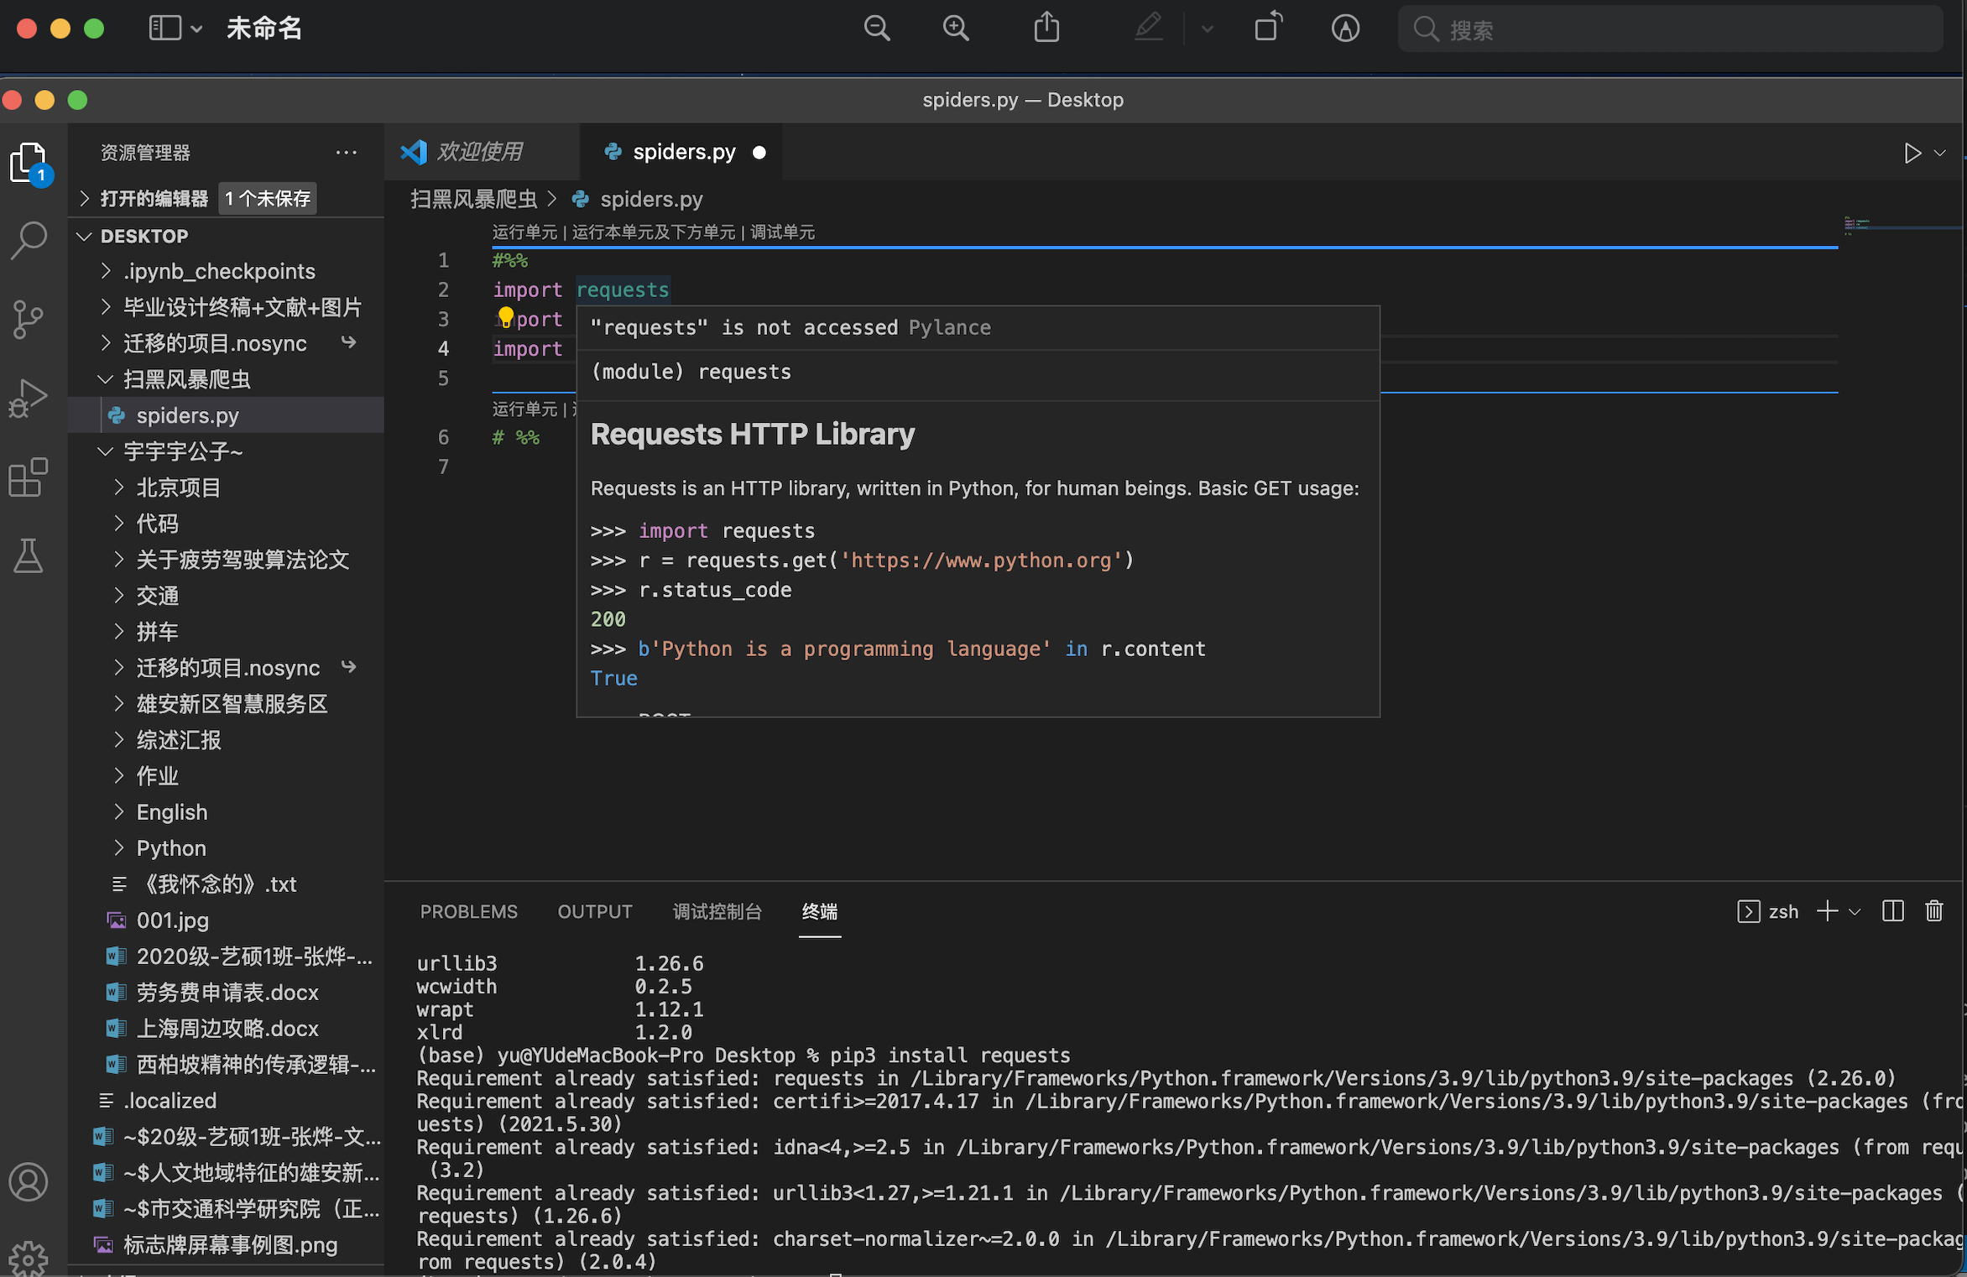Open sidebar view options chevron in Preview
1967x1277 pixels.
[x=196, y=29]
